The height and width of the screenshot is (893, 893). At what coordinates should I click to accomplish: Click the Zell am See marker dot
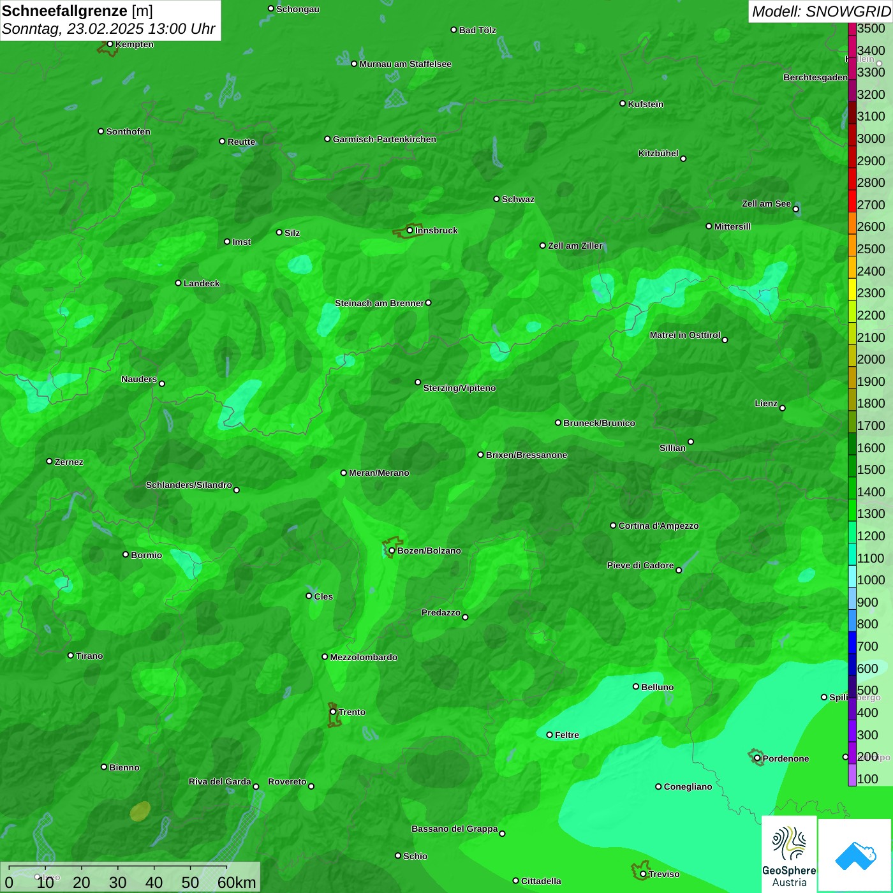795,209
